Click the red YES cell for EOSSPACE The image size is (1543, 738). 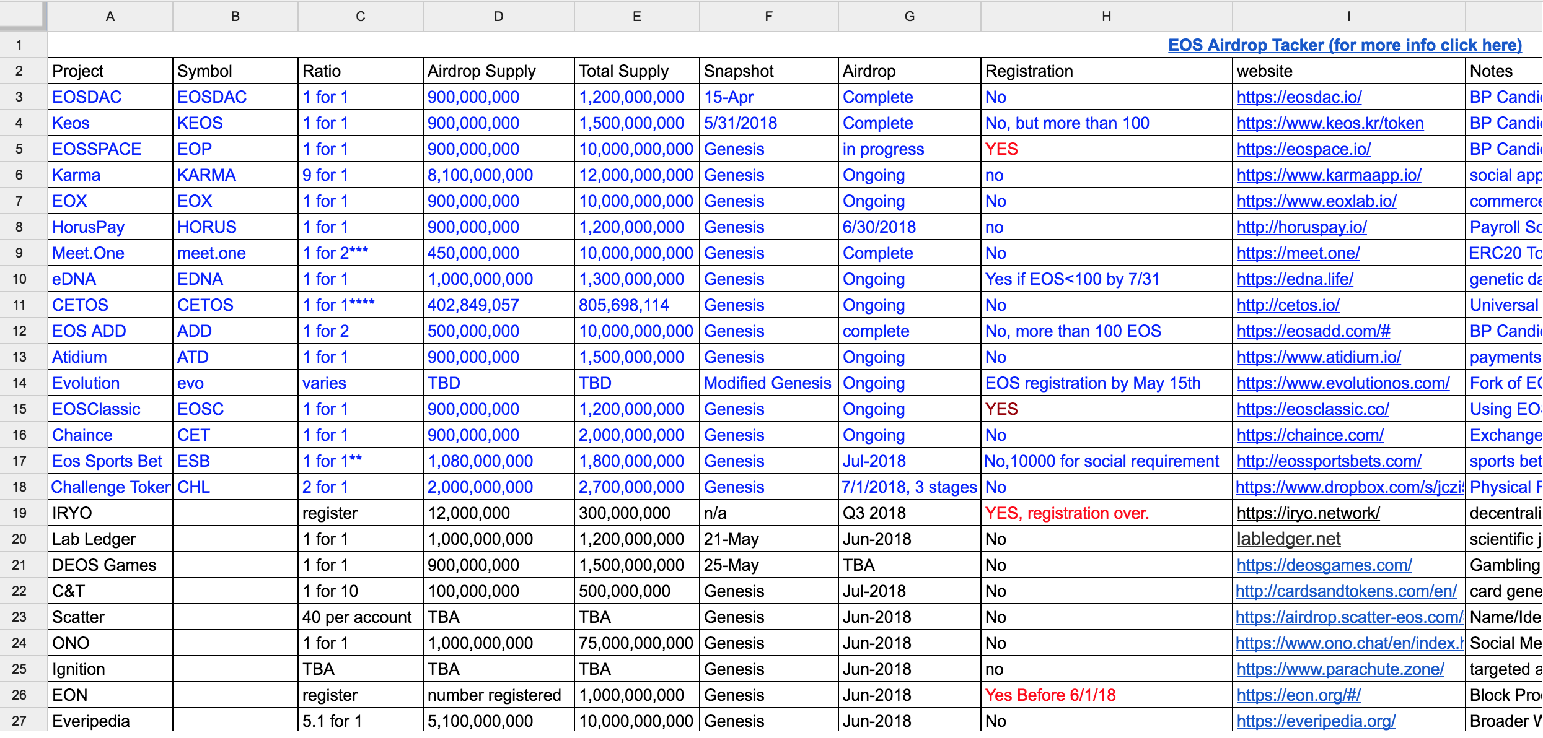(1107, 149)
